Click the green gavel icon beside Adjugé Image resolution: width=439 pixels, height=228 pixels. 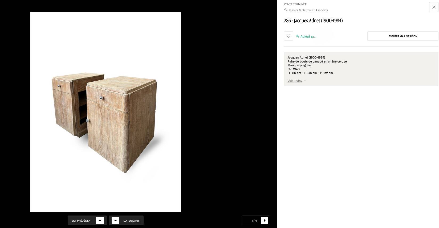pos(298,36)
